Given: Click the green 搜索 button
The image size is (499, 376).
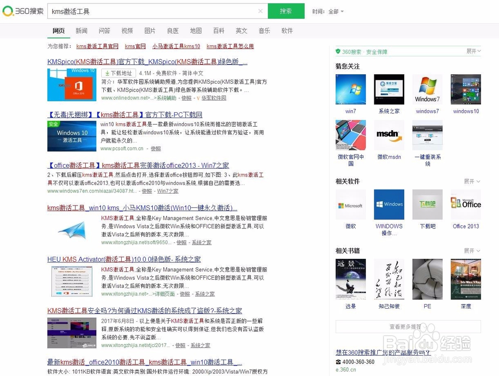Looking at the screenshot, I should 286,11.
